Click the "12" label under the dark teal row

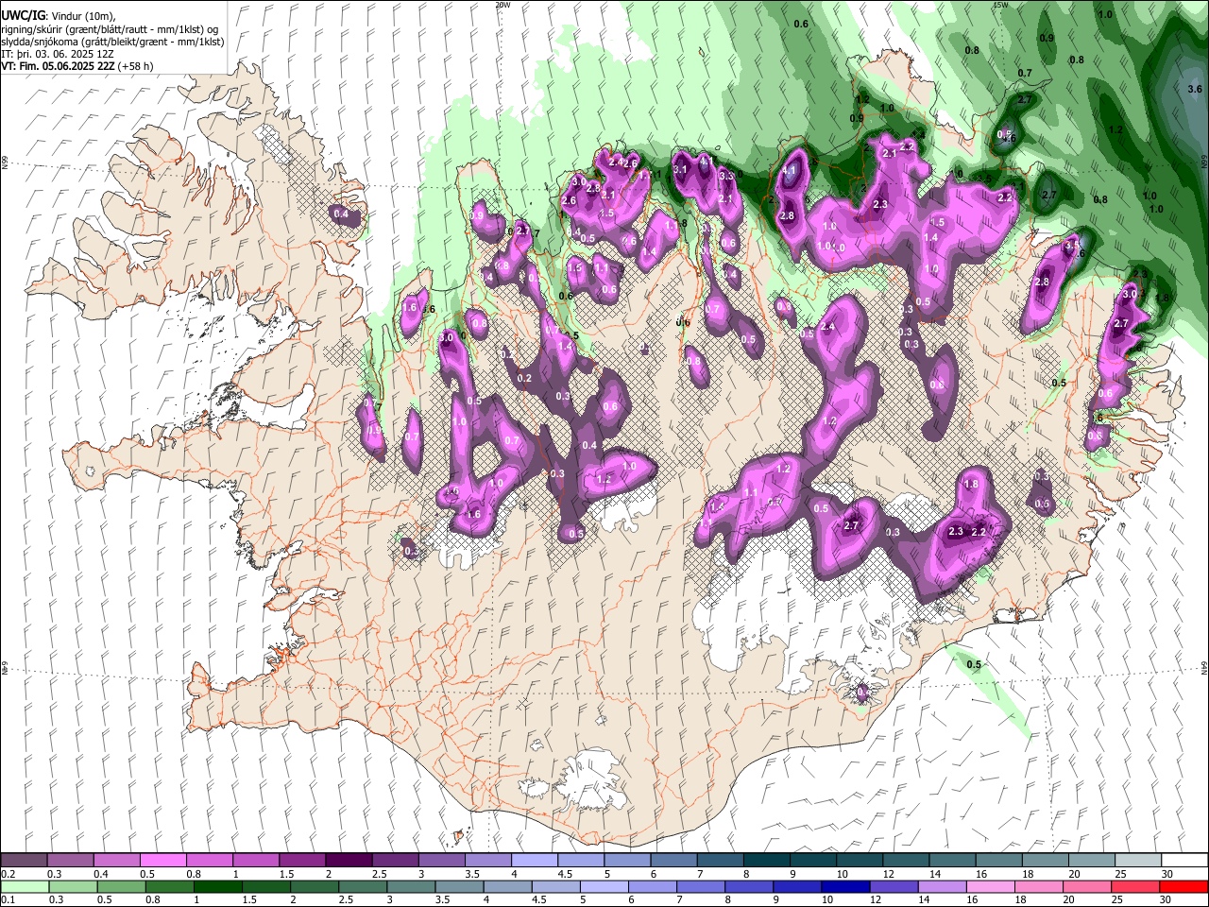coord(889,874)
